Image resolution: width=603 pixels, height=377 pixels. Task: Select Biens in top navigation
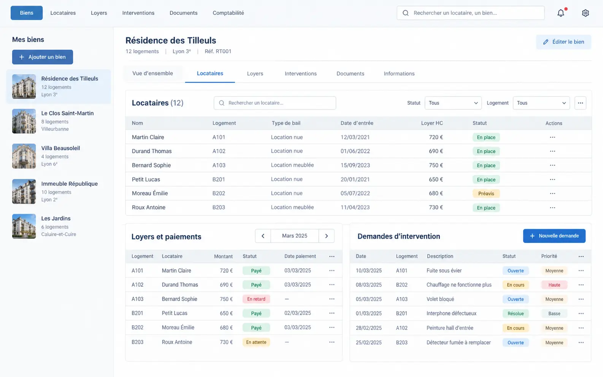[27, 13]
